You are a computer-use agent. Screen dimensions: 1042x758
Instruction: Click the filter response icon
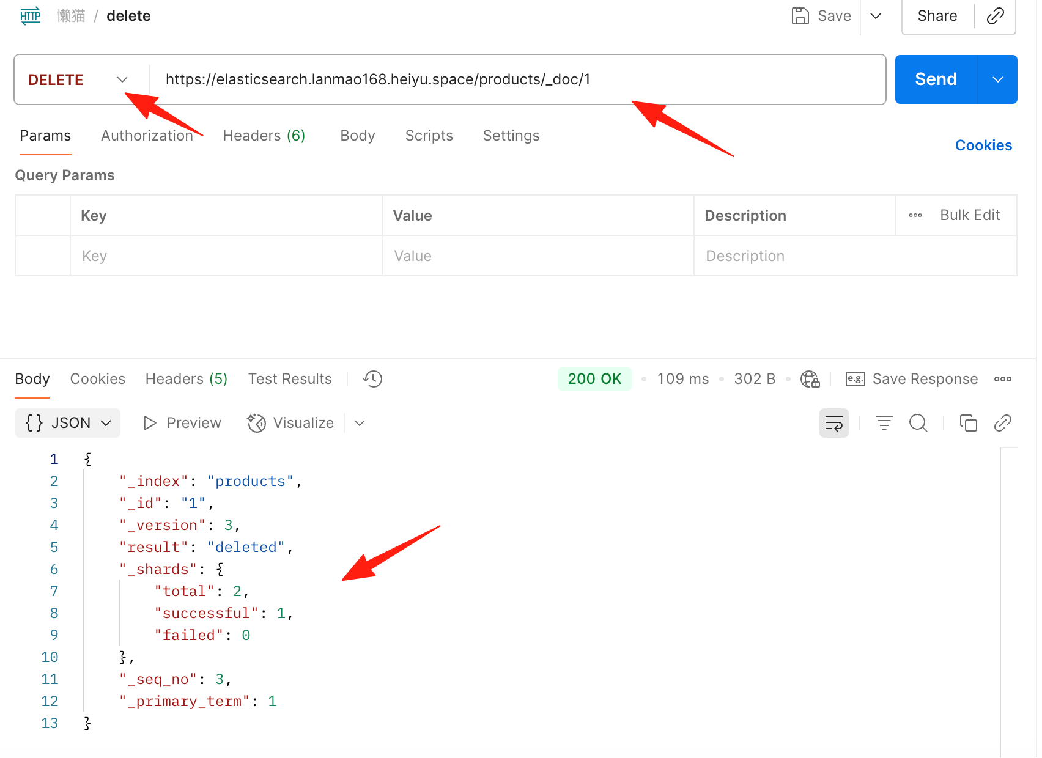884,423
